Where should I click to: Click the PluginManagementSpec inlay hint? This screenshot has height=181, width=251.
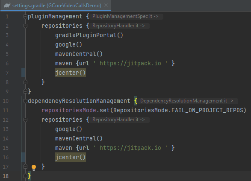pyautogui.click(x=126, y=16)
